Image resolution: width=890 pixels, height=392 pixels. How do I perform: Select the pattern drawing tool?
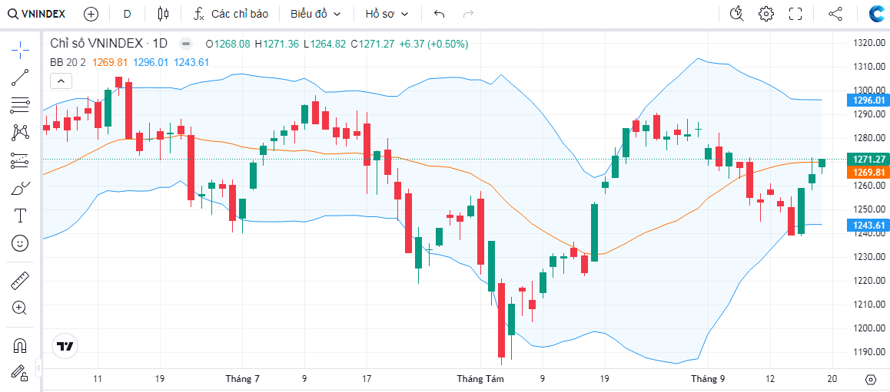21,133
